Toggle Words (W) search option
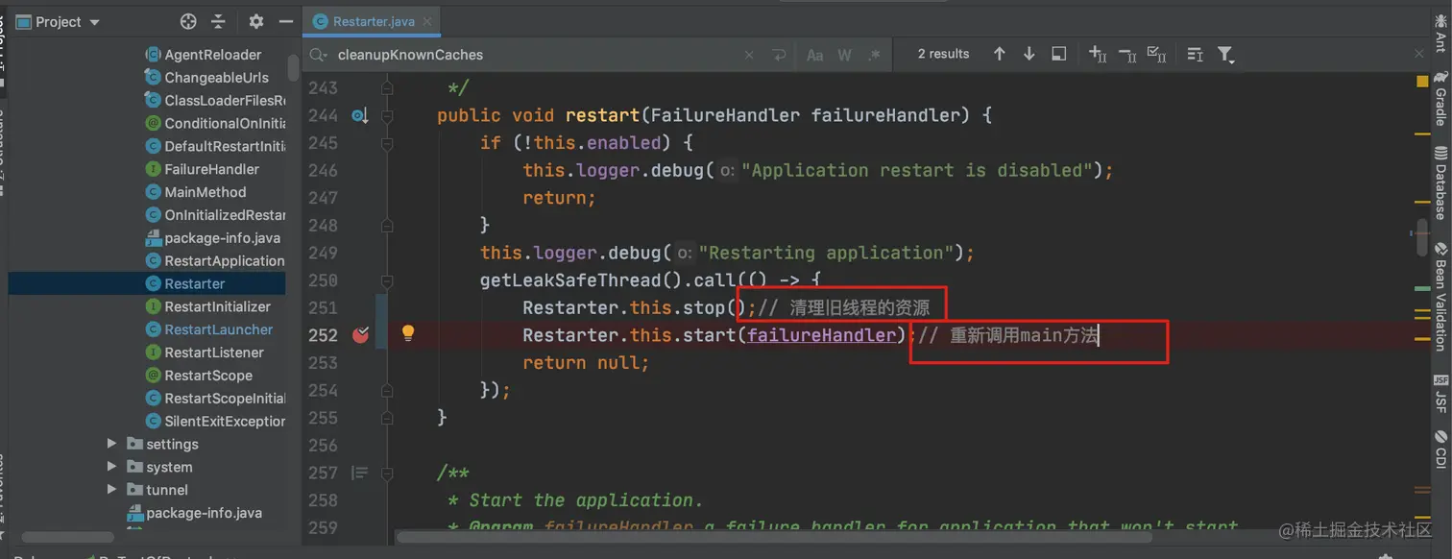The width and height of the screenshot is (1452, 559). [844, 55]
